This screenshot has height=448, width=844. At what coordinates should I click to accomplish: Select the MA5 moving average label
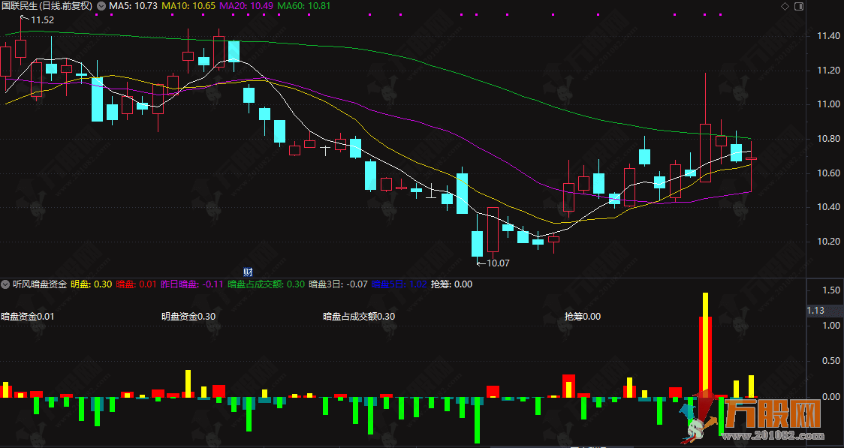pos(133,6)
